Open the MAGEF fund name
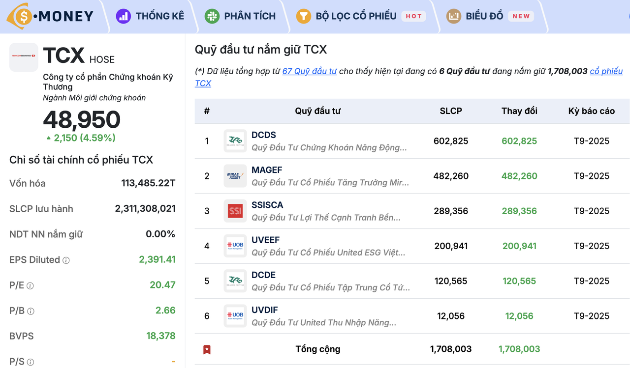Image resolution: width=630 pixels, height=368 pixels. click(267, 170)
